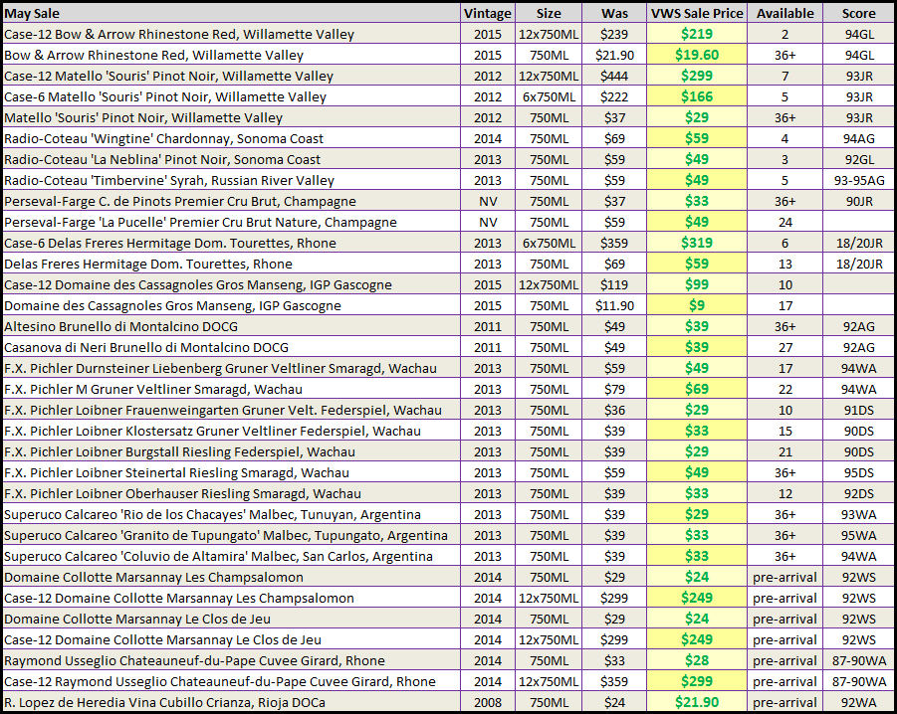
Task: Click the 'Available' column header
Action: coord(785,13)
